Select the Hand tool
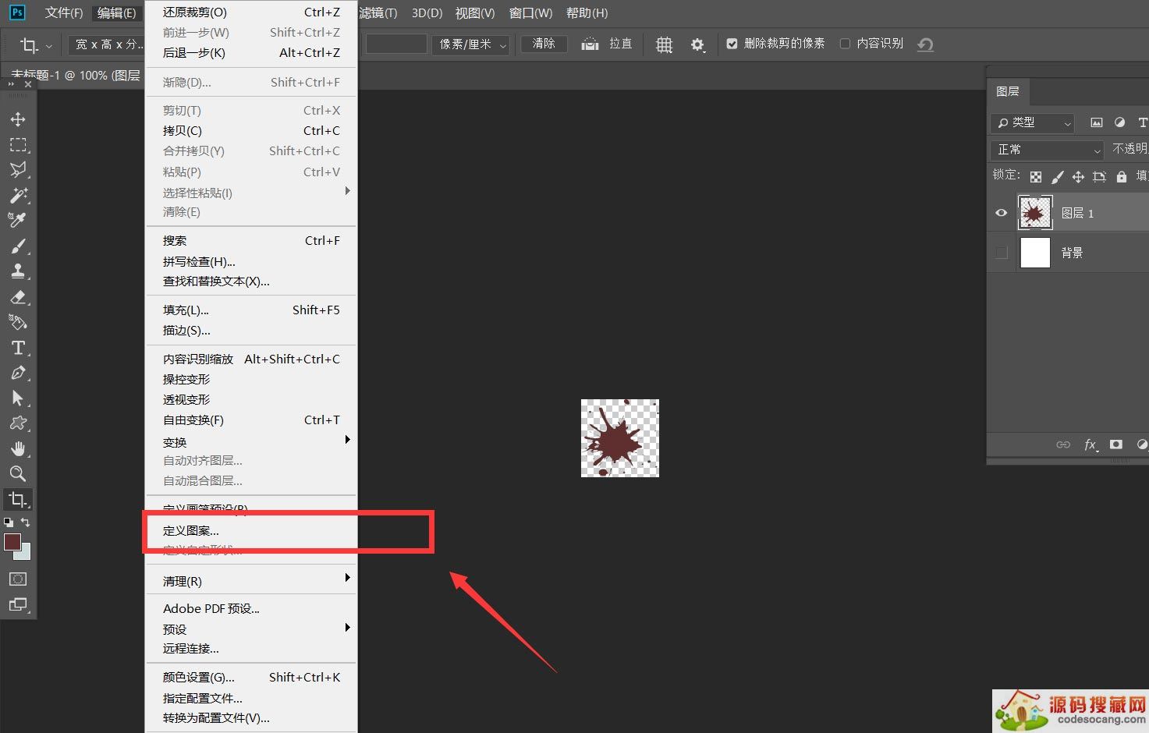This screenshot has height=733, width=1149. coord(18,448)
